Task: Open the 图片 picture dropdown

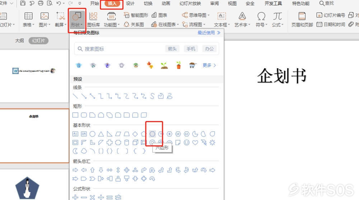Action: 45,19
